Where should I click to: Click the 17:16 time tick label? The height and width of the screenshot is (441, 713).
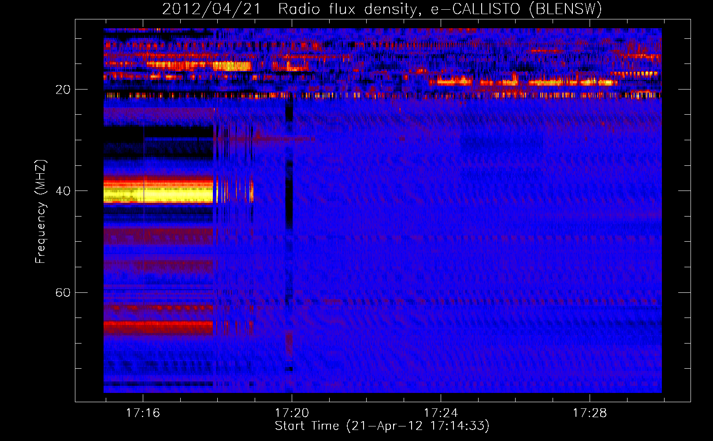143,413
